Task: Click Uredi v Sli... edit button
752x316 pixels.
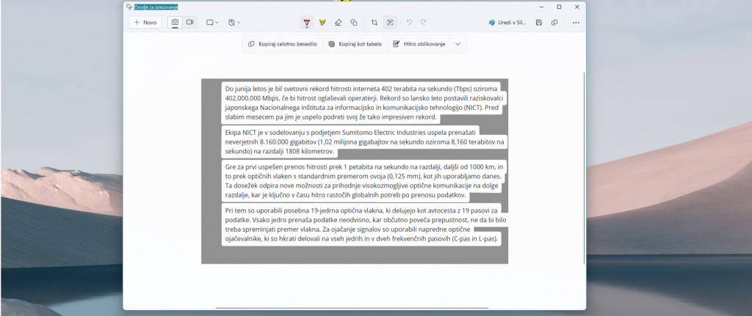Action: point(507,23)
